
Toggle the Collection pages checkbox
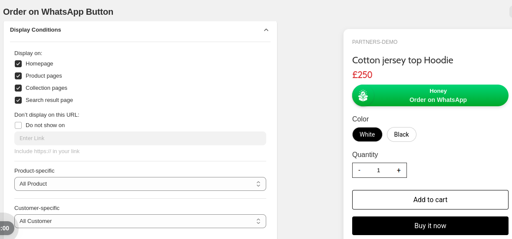point(18,88)
